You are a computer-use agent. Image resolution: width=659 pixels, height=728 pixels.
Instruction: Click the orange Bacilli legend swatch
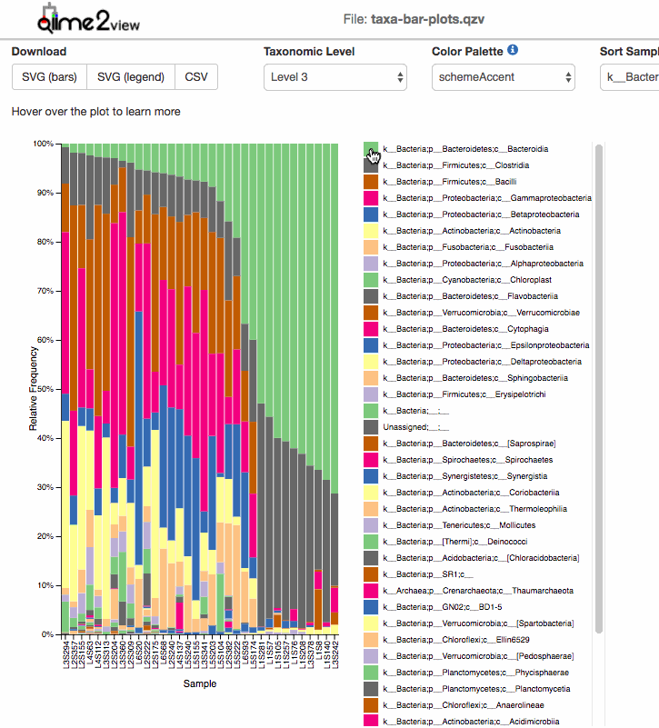click(x=371, y=182)
